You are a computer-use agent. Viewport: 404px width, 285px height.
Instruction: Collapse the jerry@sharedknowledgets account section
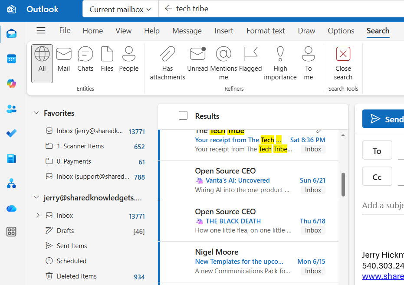36,197
